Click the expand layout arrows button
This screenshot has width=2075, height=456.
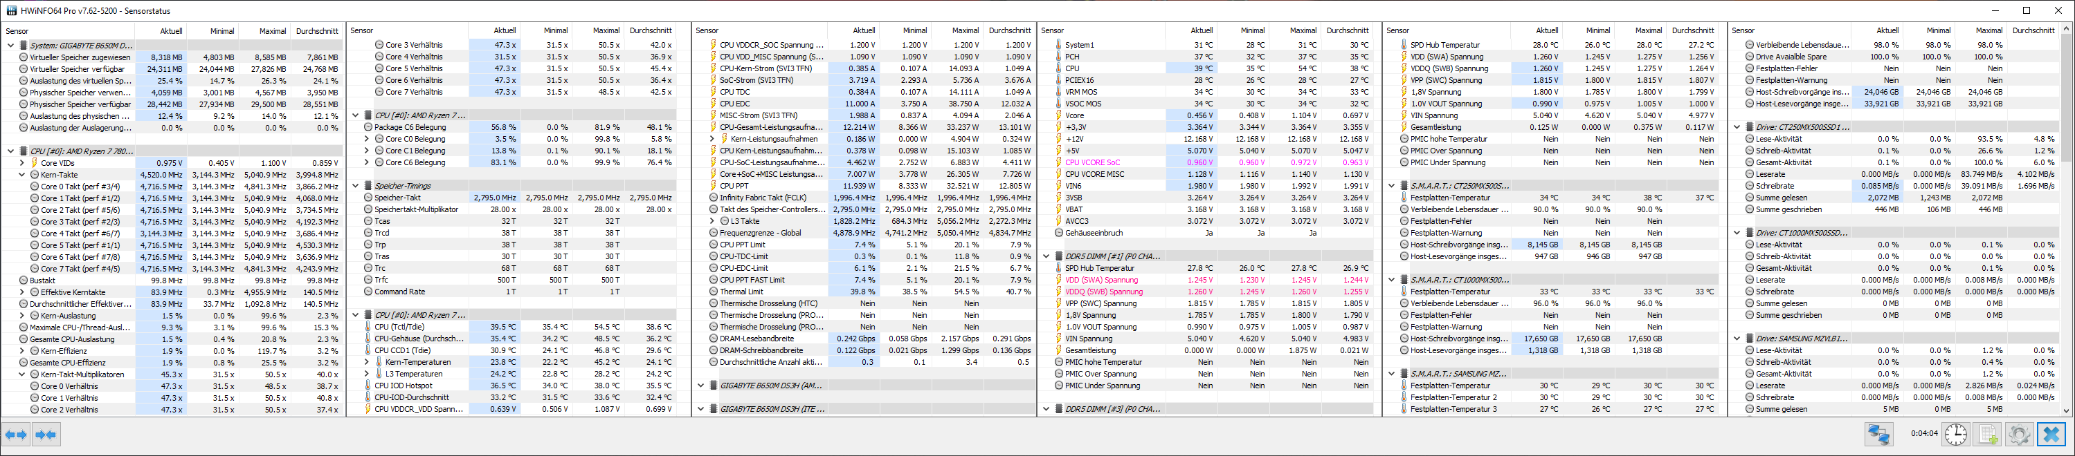click(x=16, y=435)
